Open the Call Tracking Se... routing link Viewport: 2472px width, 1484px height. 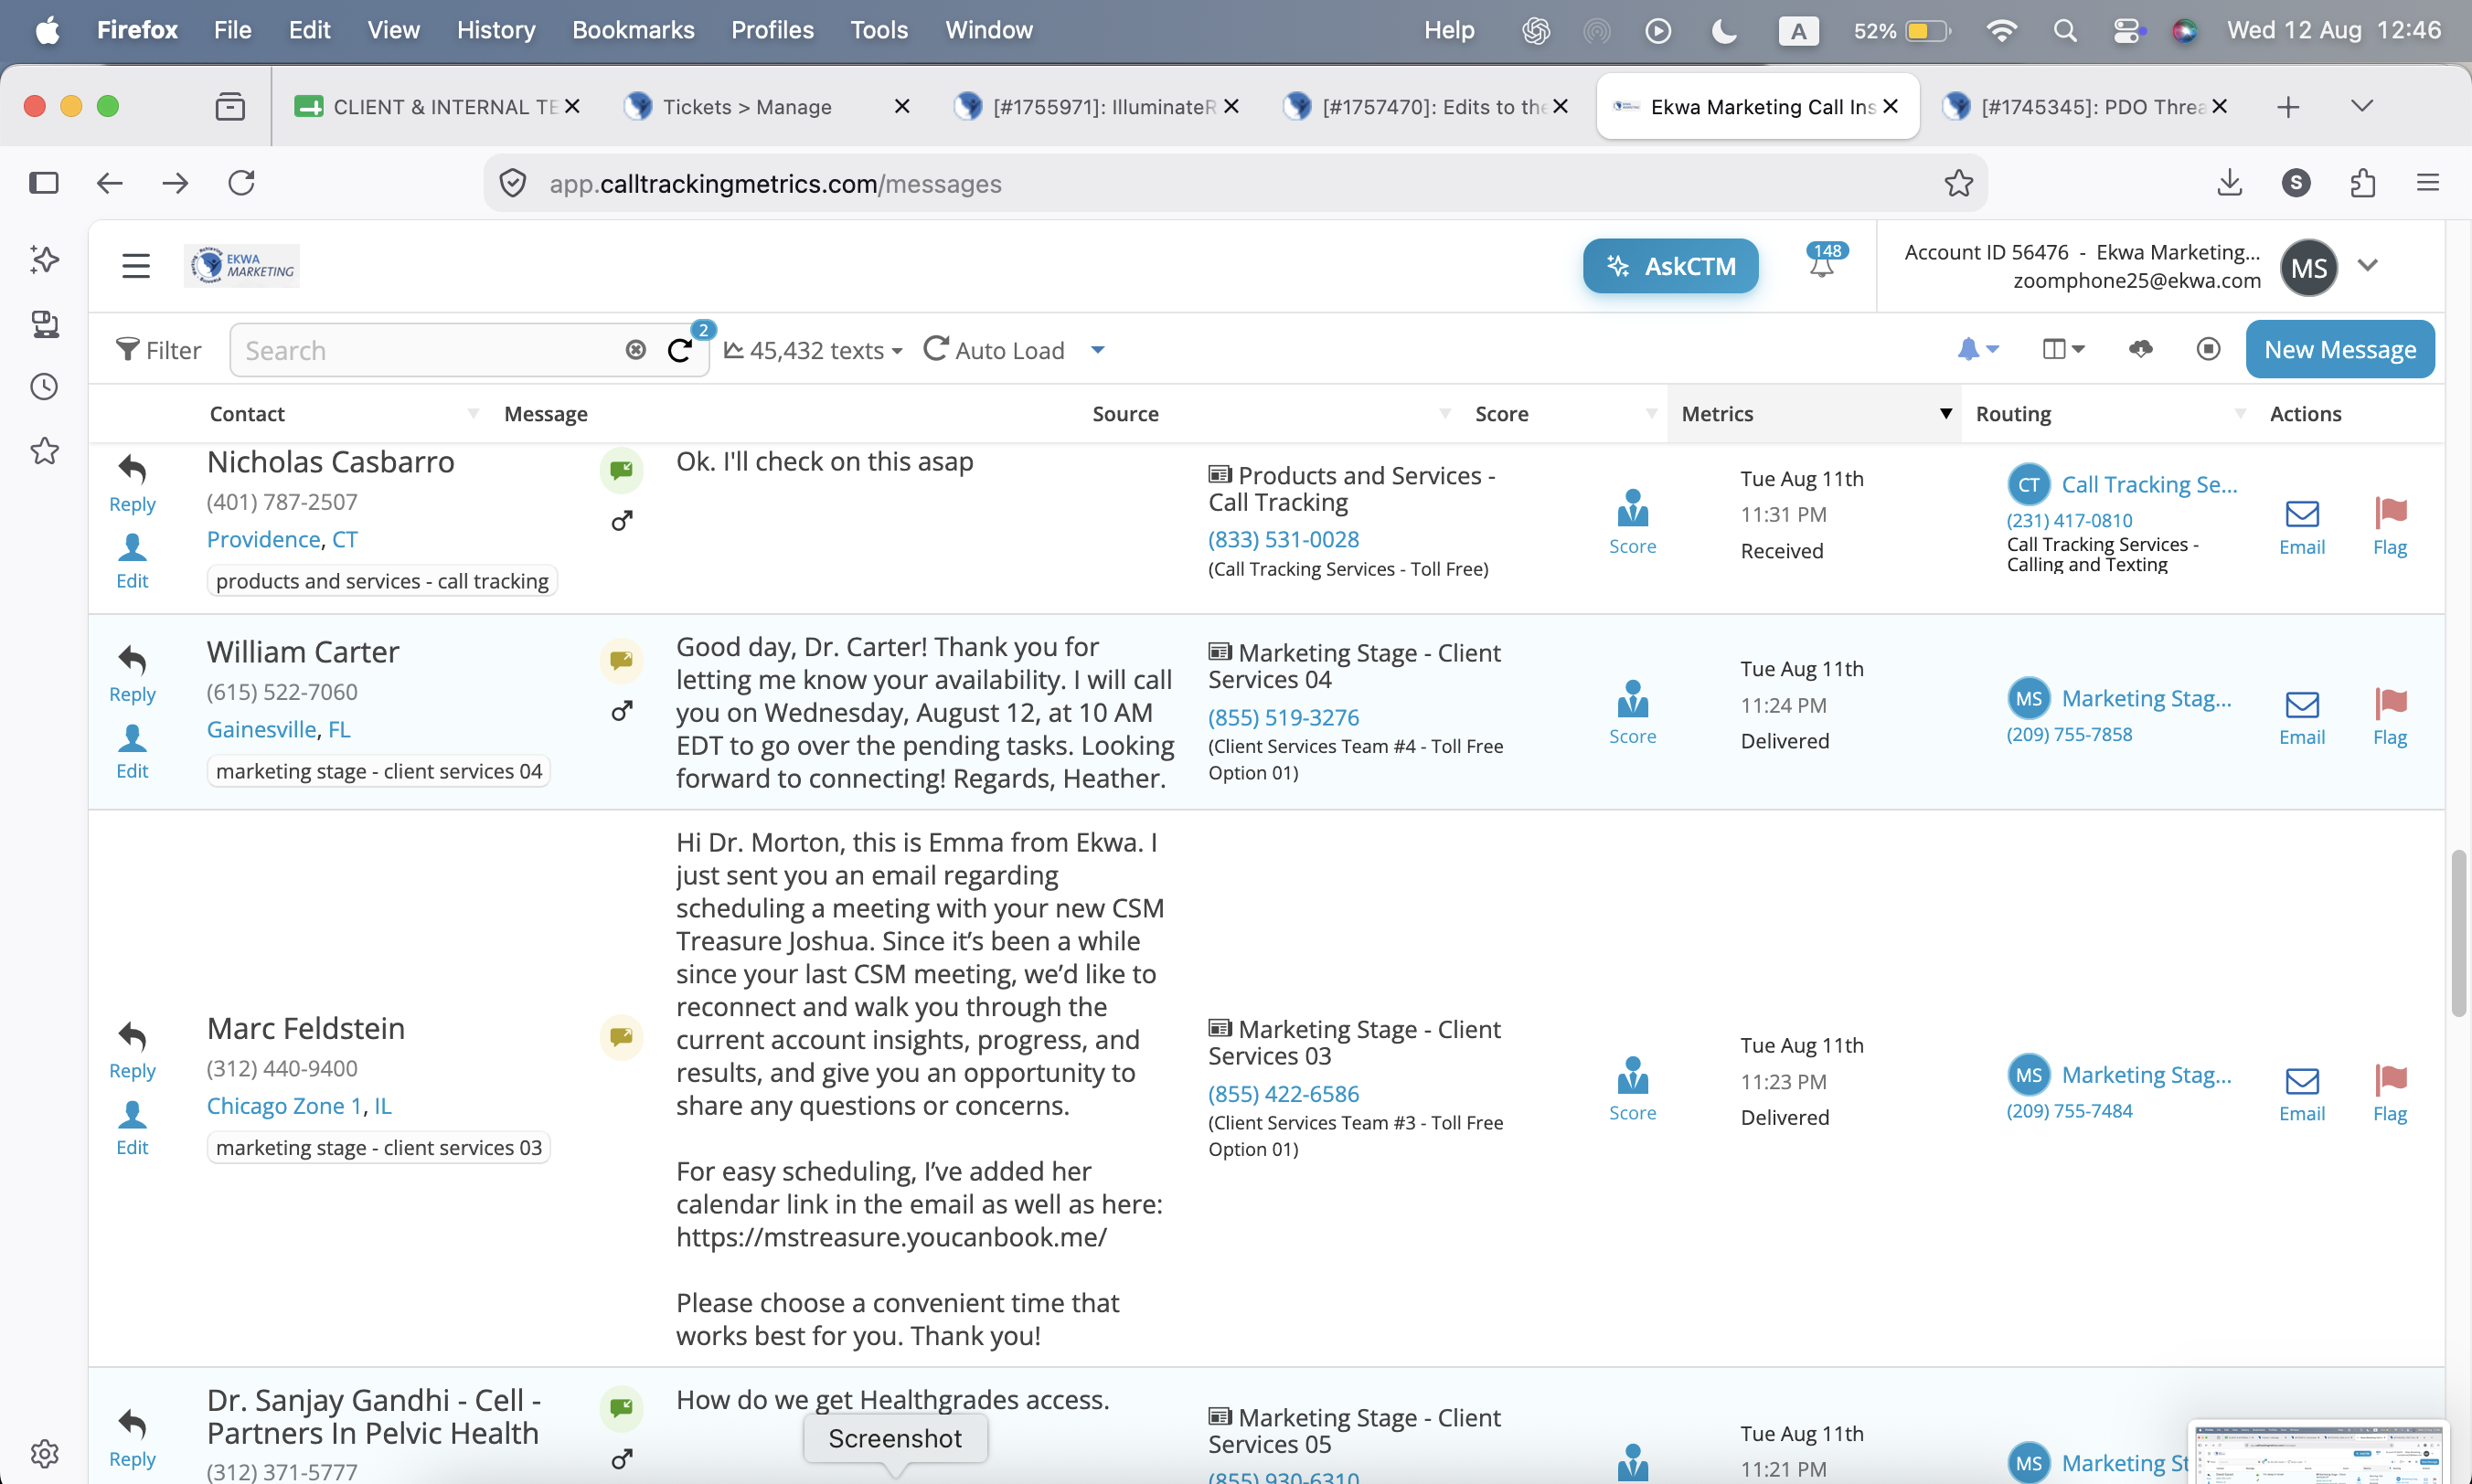(2149, 484)
